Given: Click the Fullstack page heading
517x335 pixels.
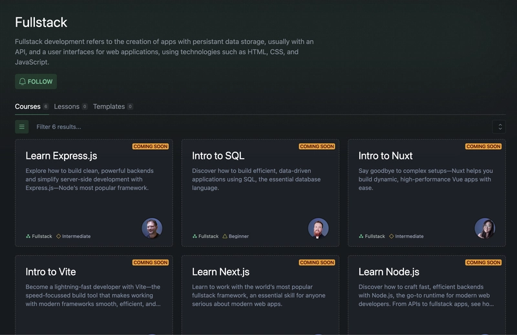Looking at the screenshot, I should [41, 23].
